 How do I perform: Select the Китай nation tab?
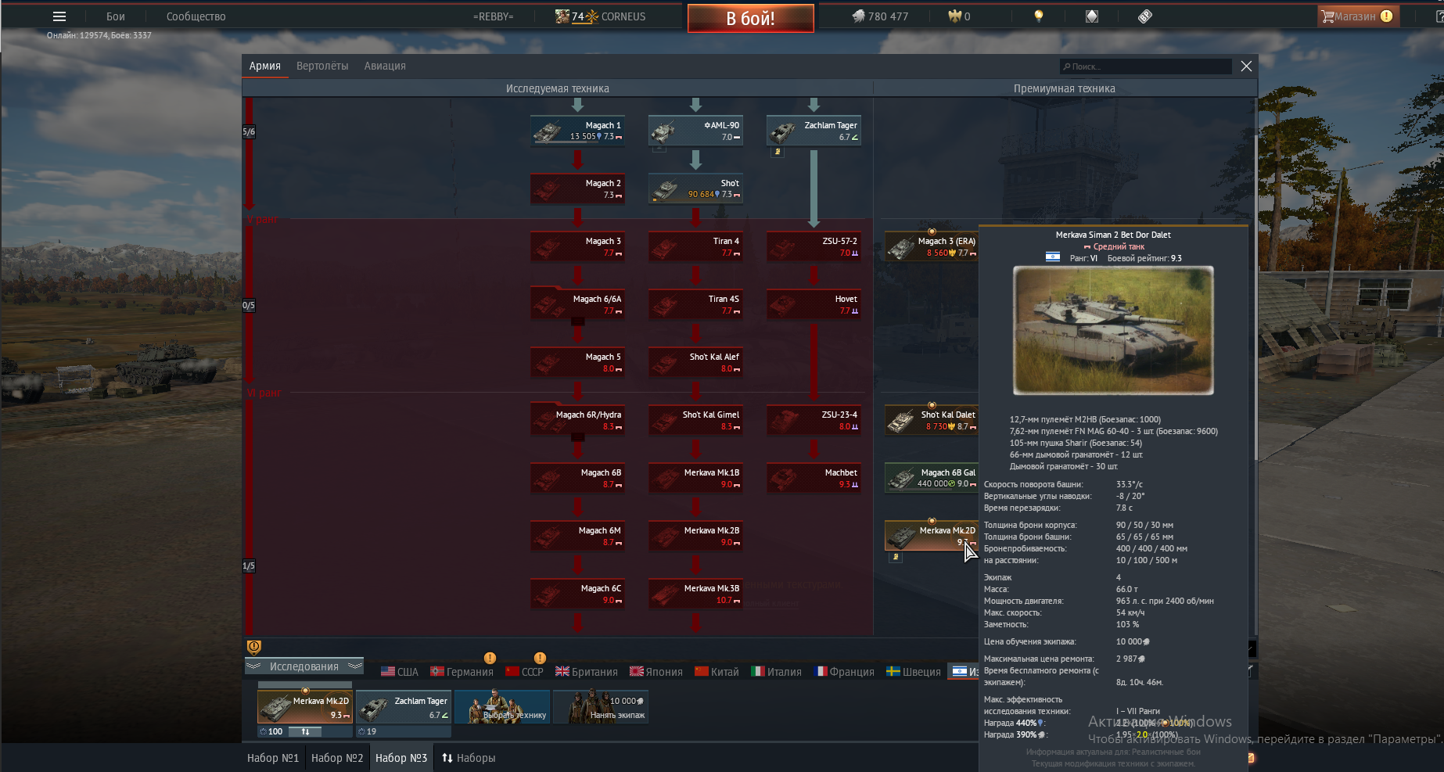click(x=717, y=672)
